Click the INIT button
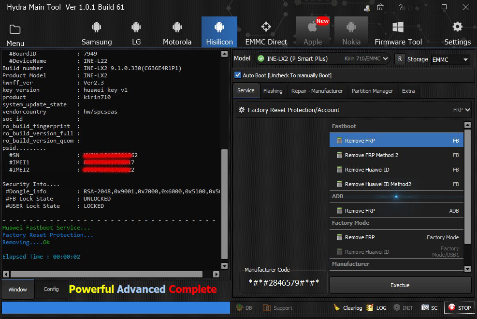 [x=403, y=308]
